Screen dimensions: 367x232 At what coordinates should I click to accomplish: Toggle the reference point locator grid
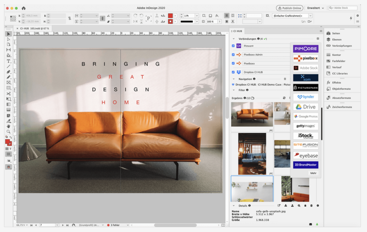click(x=13, y=18)
